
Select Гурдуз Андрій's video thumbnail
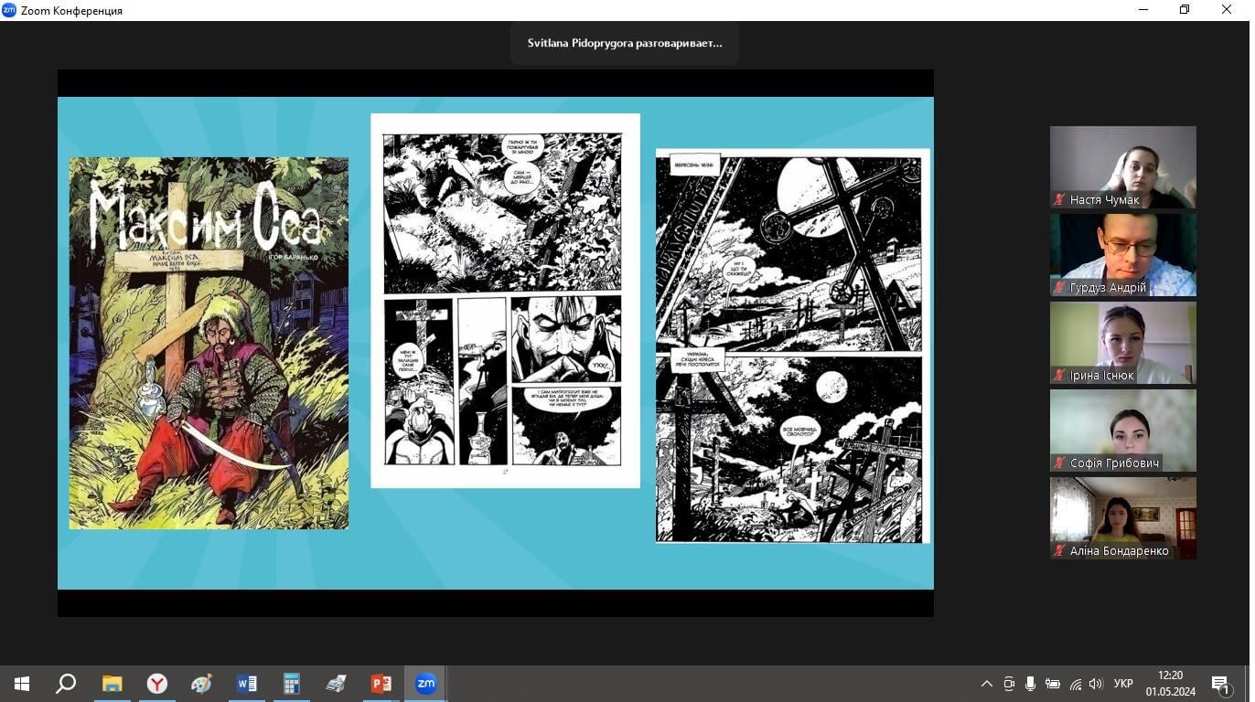click(1123, 255)
